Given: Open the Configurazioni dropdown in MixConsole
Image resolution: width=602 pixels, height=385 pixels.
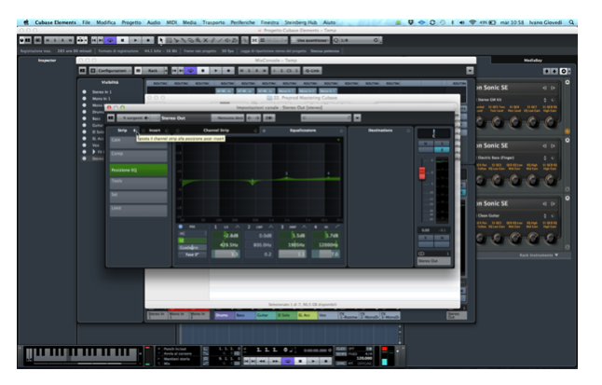Looking at the screenshot, I should tap(111, 71).
